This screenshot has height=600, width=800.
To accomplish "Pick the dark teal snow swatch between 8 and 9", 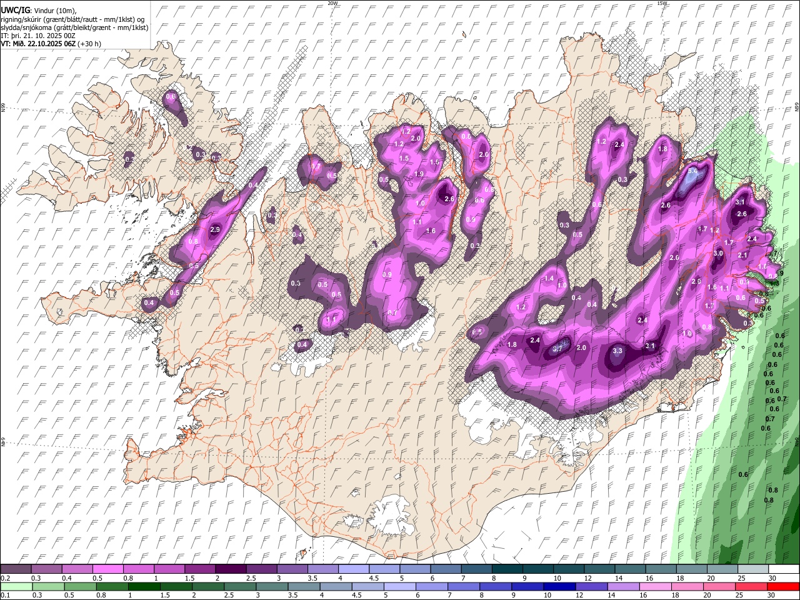I will coord(506,569).
